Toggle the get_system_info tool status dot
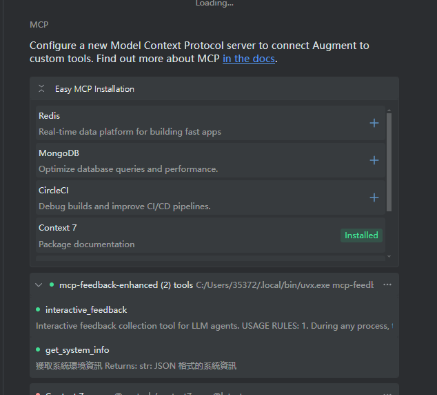 coord(38,349)
